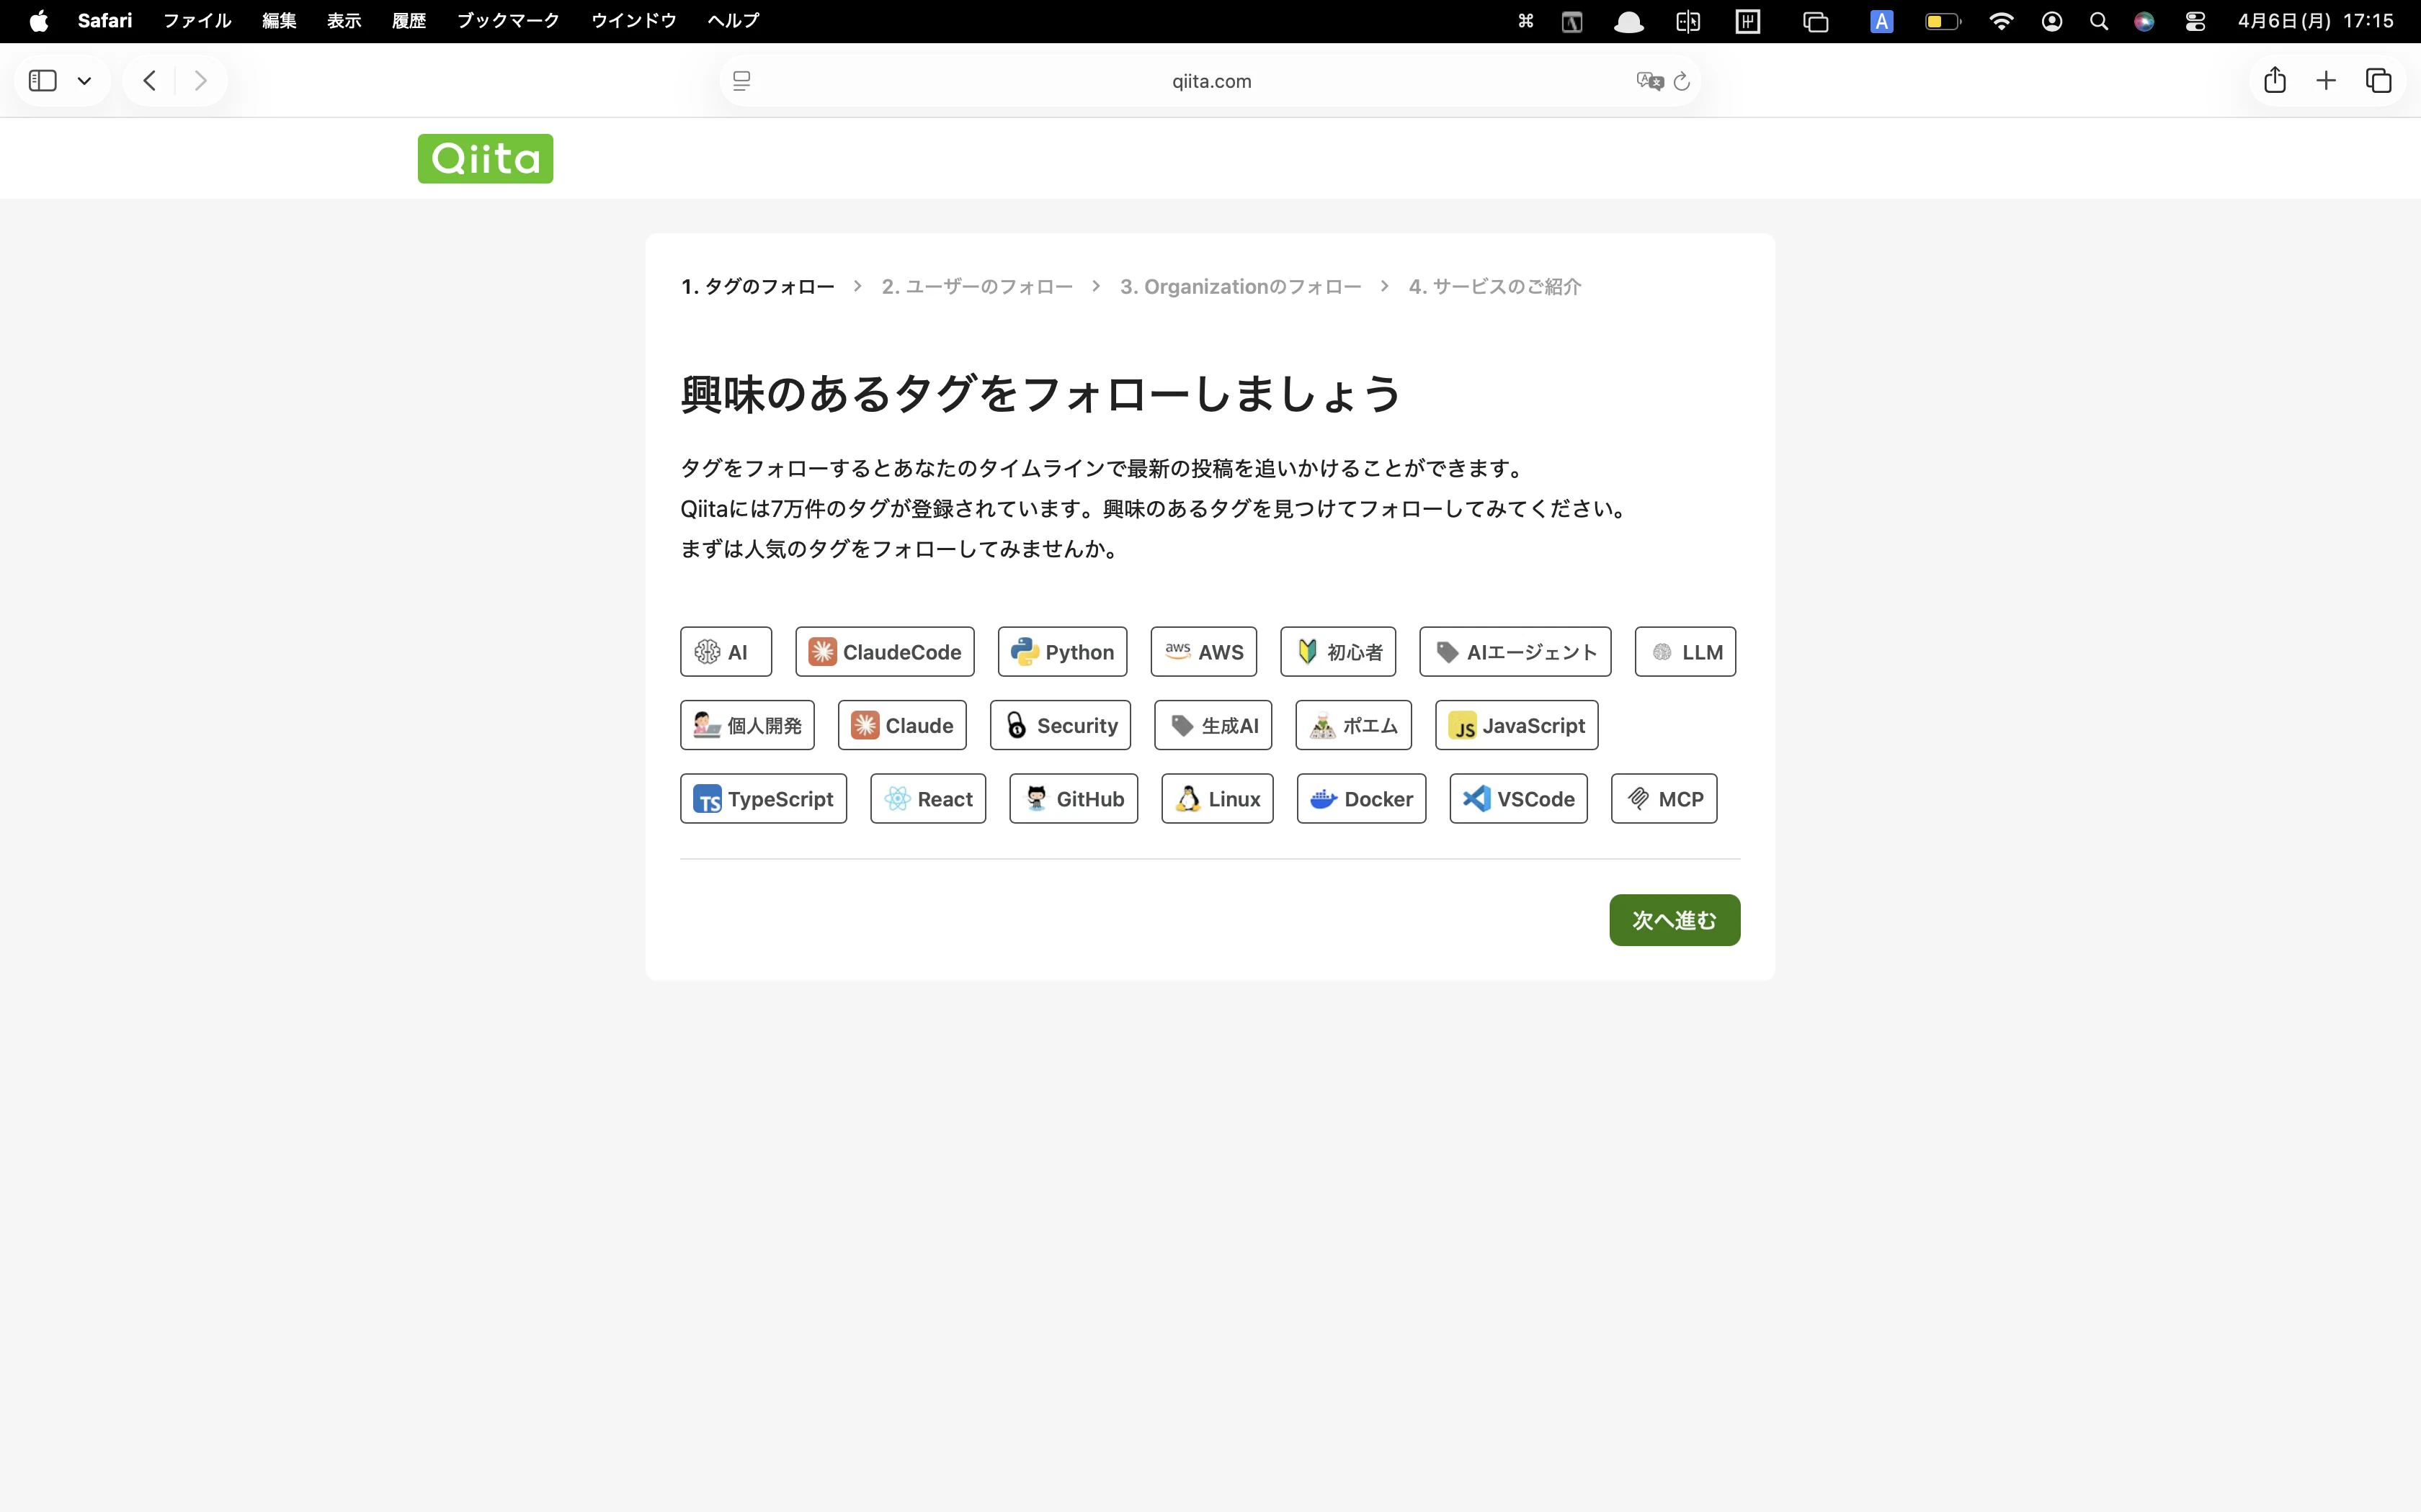Select the TypeScript tag button
This screenshot has height=1512, width=2421.
763,799
